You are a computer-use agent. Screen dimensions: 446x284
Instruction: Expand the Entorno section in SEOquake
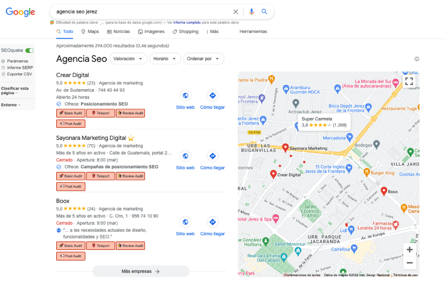pyautogui.click(x=11, y=105)
